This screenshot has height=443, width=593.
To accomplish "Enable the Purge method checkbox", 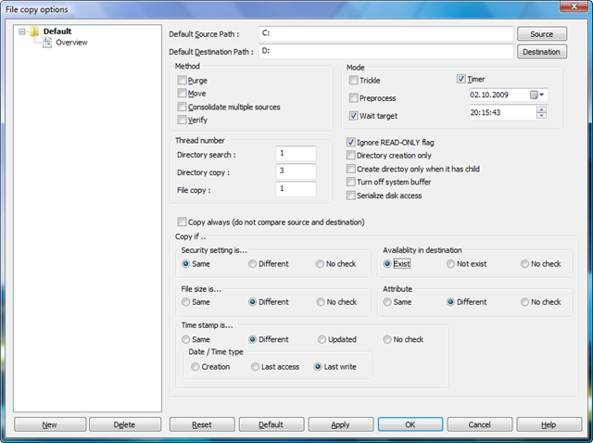I will click(182, 81).
